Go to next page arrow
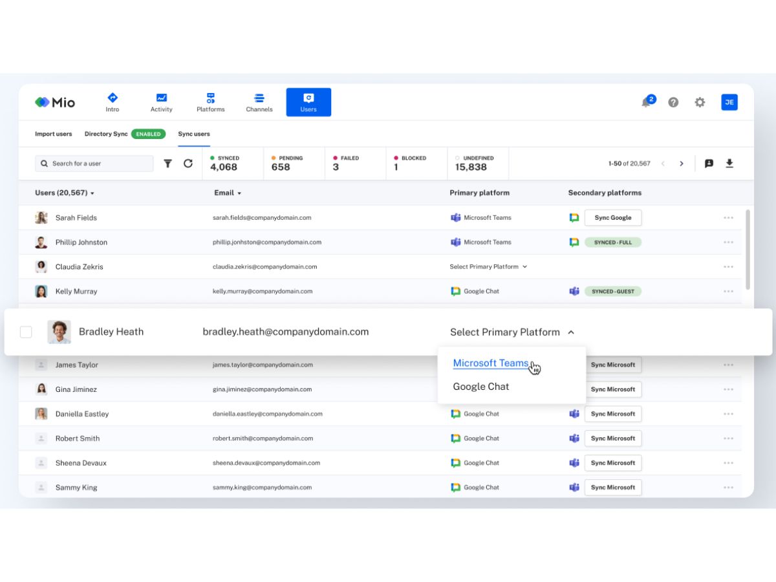 [x=681, y=164]
